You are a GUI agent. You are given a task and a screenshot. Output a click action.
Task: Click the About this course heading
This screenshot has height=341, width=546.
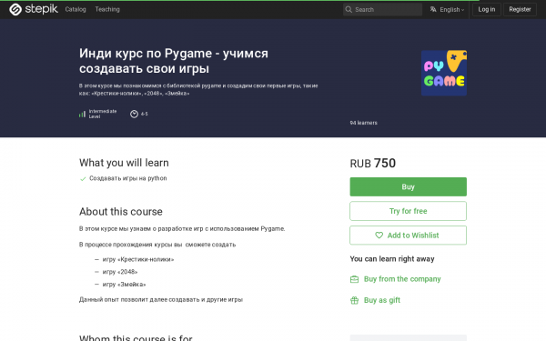121,212
